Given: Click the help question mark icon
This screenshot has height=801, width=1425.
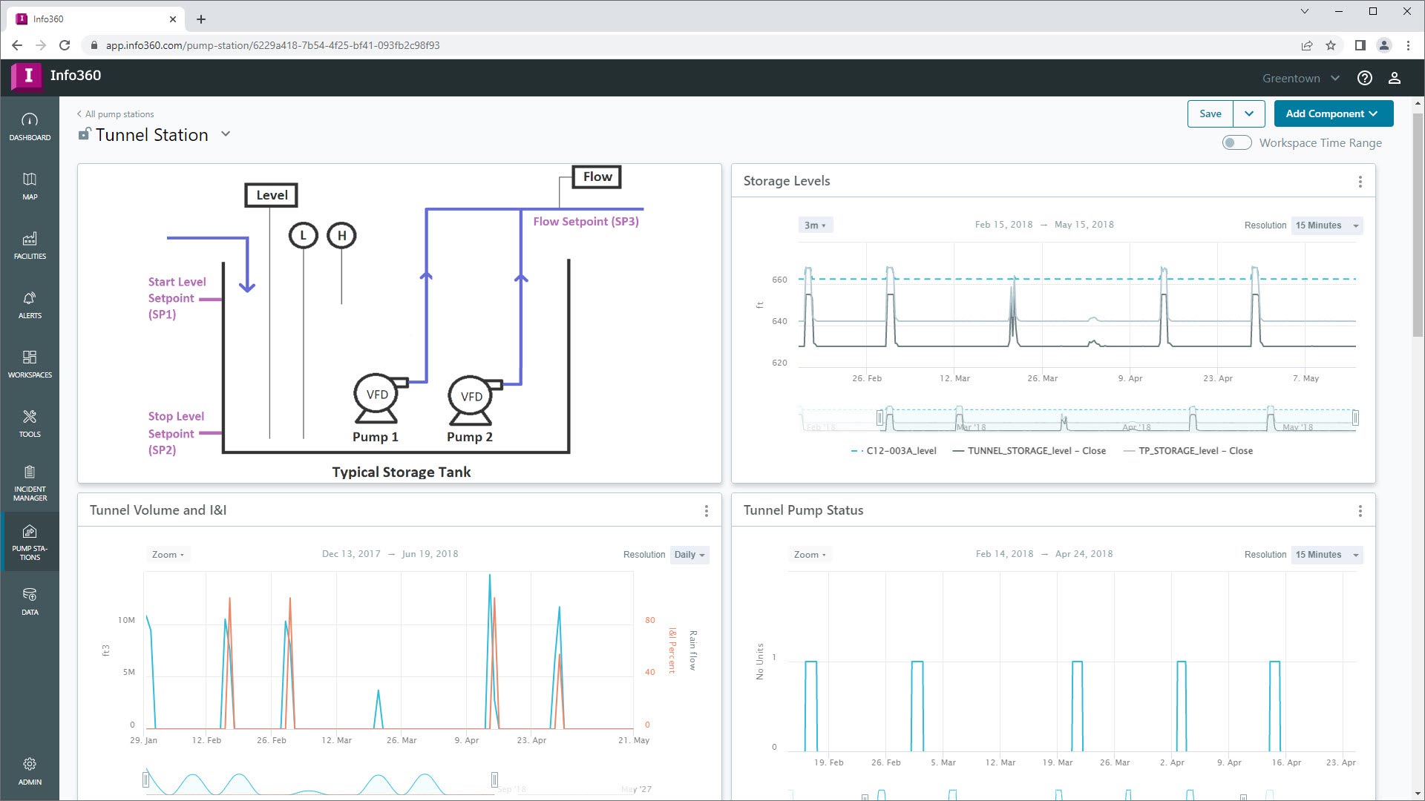Looking at the screenshot, I should point(1364,78).
